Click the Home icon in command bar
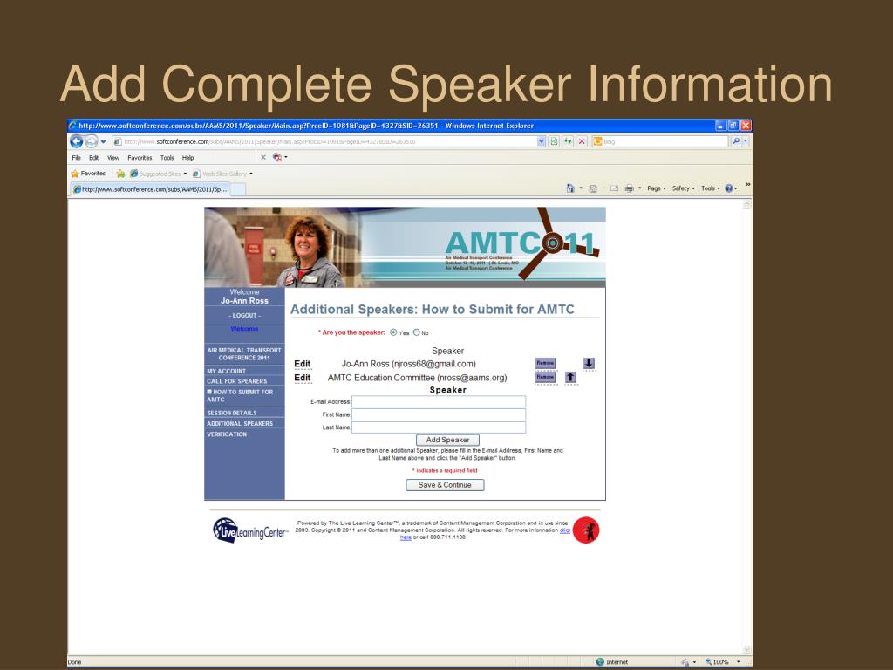 pos(570,188)
